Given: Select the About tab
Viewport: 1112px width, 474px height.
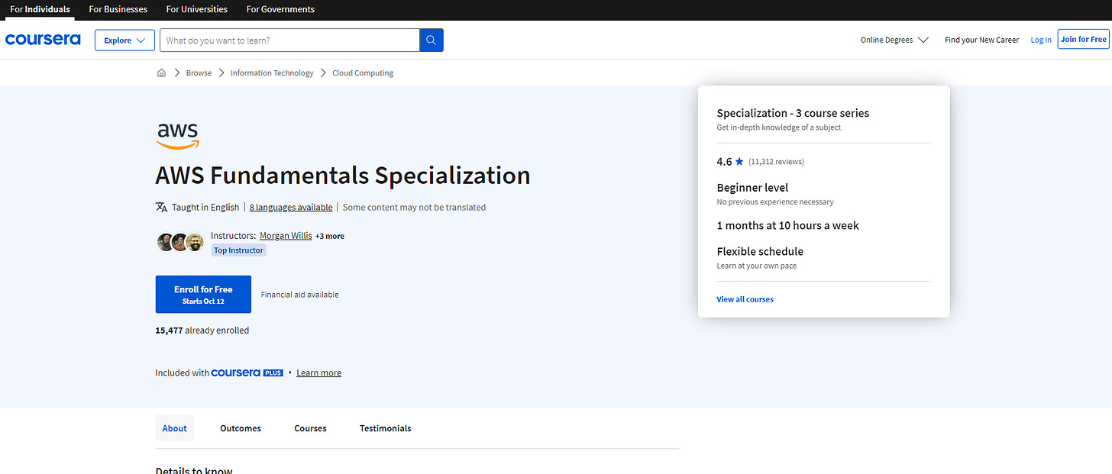Looking at the screenshot, I should 175,428.
